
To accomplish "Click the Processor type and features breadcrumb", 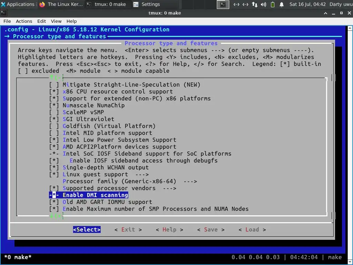I will pos(59,37).
